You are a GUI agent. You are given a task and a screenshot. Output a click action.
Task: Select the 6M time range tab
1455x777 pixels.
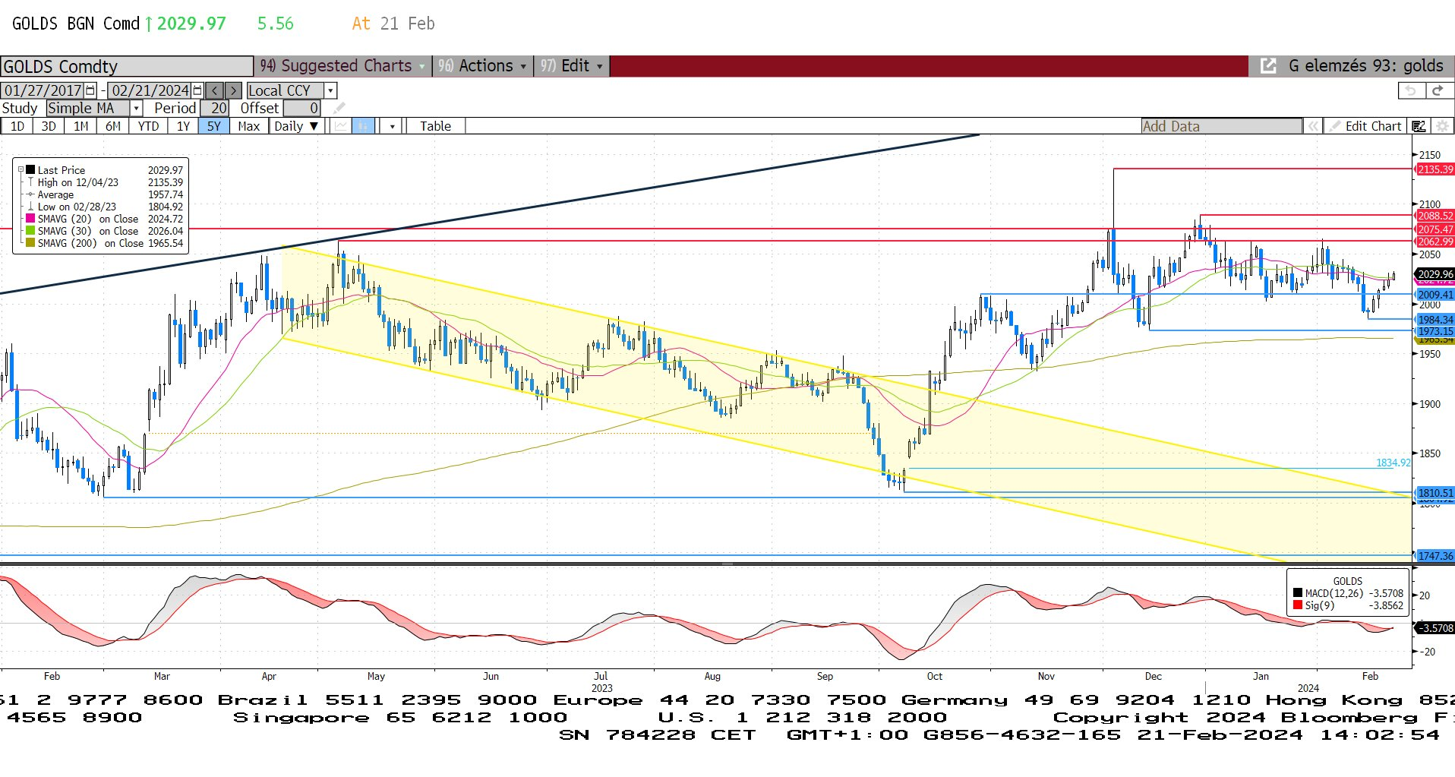coord(113,126)
